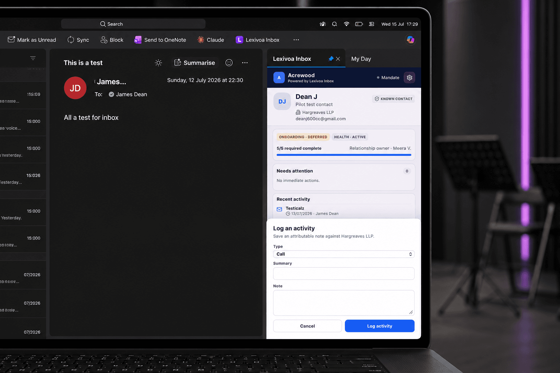Image resolution: width=560 pixels, height=373 pixels.
Task: Click the Mark as Unread envelope icon
Action: [11, 39]
